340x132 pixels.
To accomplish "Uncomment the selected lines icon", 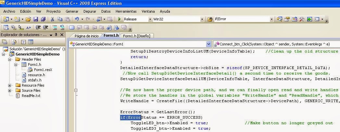I will (x=62, y=28).
